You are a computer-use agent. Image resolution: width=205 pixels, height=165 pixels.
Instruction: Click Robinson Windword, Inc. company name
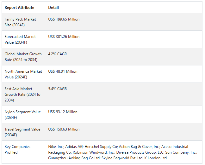[x=94, y=152]
